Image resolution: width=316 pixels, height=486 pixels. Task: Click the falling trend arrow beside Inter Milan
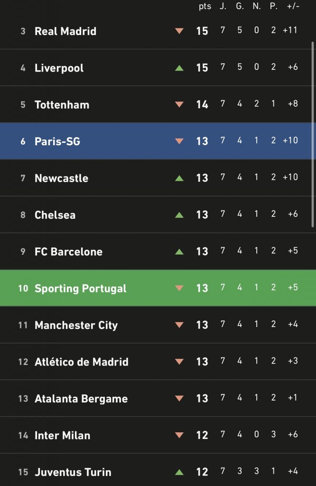179,435
